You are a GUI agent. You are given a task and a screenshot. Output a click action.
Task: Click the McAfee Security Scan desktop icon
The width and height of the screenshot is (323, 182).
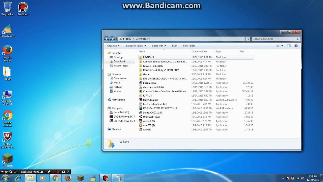7,140
